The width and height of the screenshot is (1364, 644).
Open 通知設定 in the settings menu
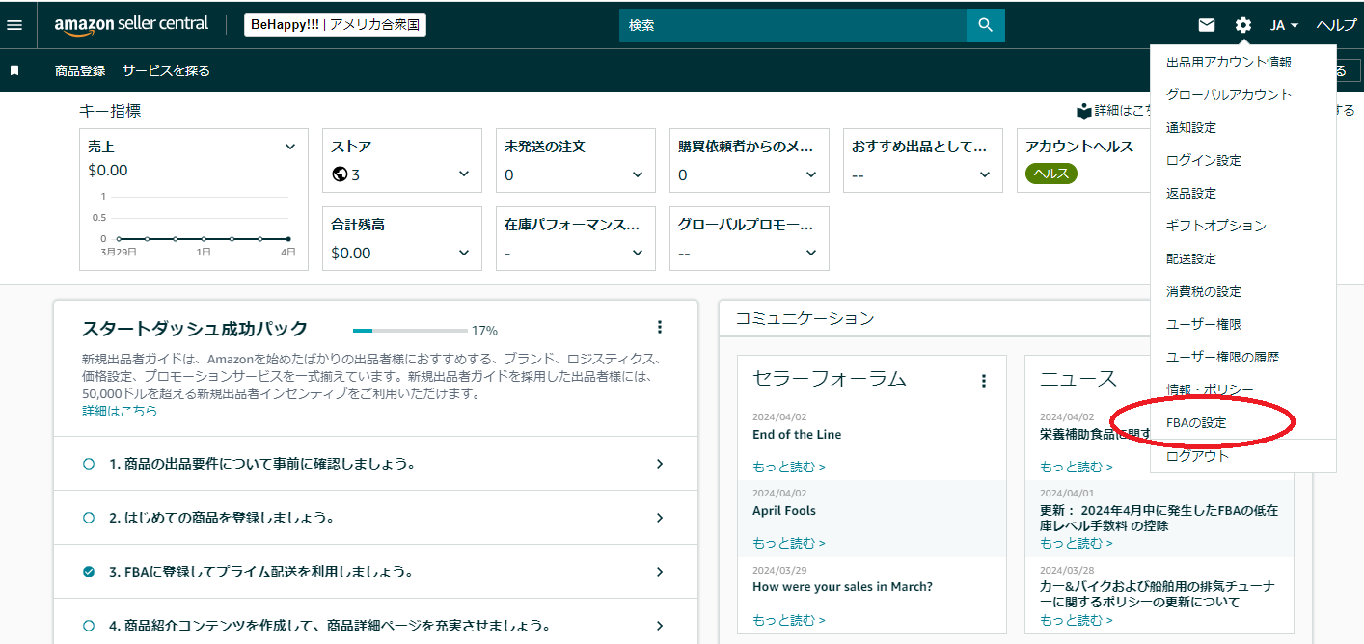coord(1191,127)
